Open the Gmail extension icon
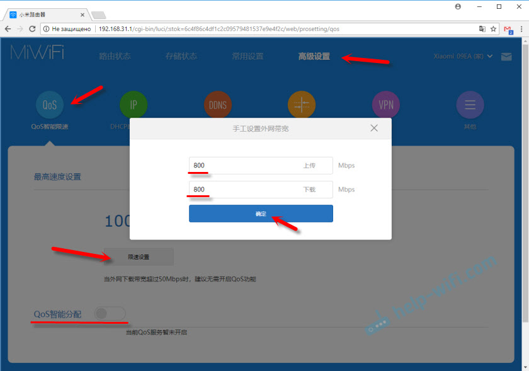The height and width of the screenshot is (371, 529). point(508,30)
